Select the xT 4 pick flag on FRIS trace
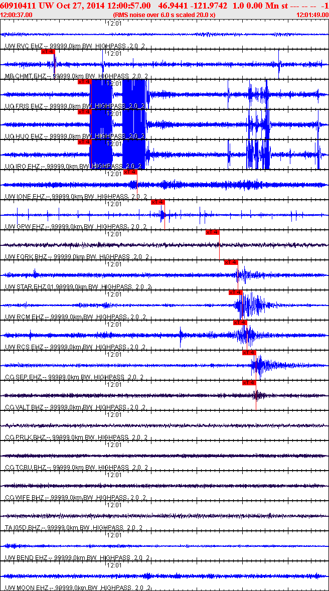The width and height of the screenshot is (329, 591). click(x=84, y=82)
